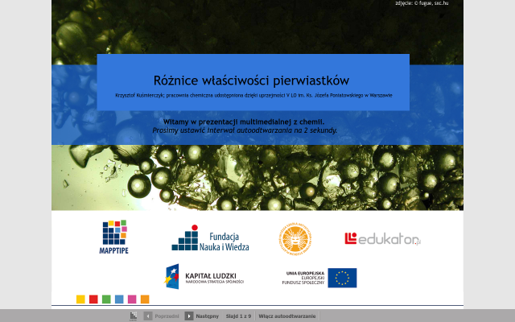Click the Następny next-slide arrow button

[189, 316]
